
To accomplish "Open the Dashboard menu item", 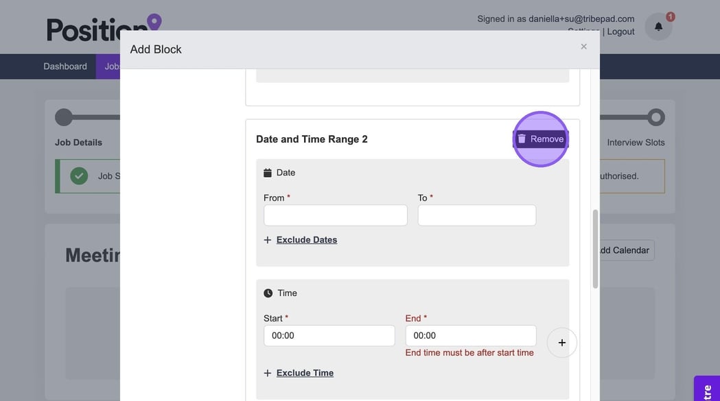I will click(x=65, y=66).
